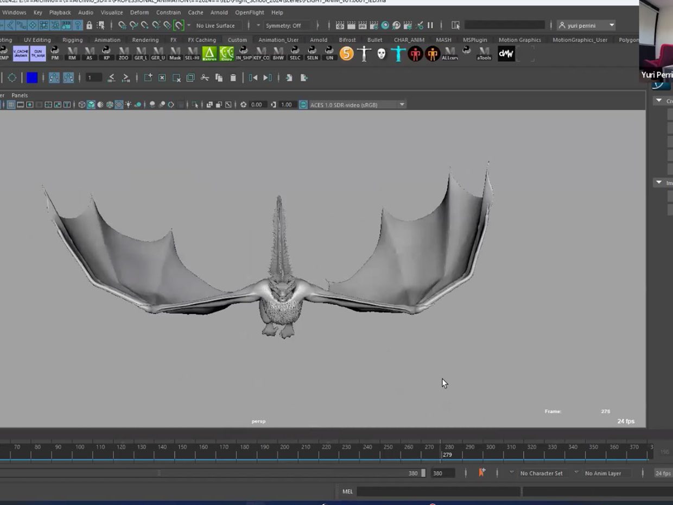Click the orange number 5 shelf icon
The width and height of the screenshot is (673, 505).
pyautogui.click(x=347, y=53)
